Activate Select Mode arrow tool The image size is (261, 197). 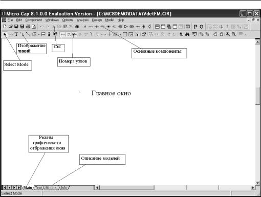click(5, 34)
